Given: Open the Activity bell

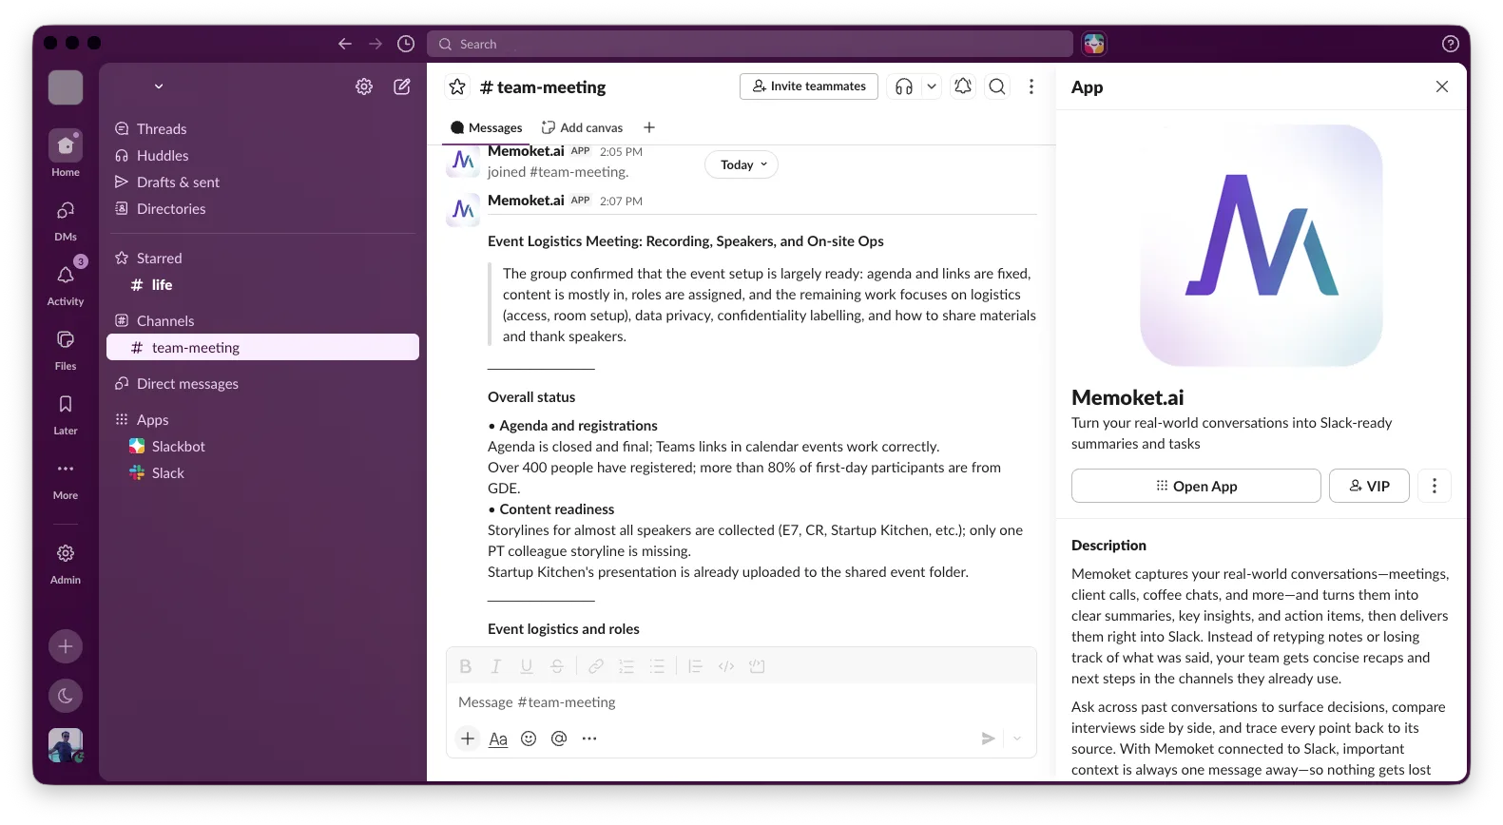Looking at the screenshot, I should pyautogui.click(x=66, y=283).
